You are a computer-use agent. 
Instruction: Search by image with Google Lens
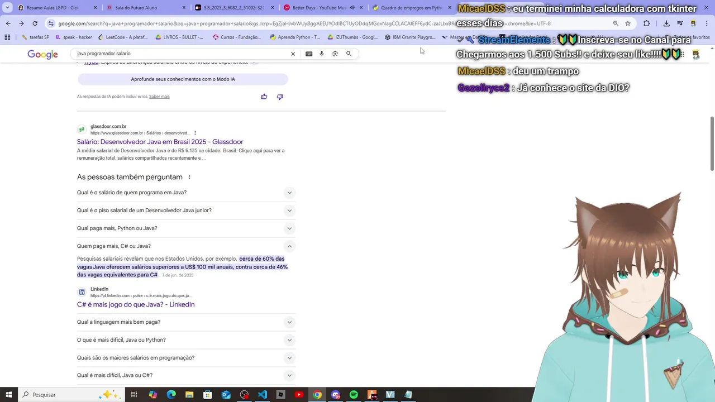pyautogui.click(x=335, y=54)
